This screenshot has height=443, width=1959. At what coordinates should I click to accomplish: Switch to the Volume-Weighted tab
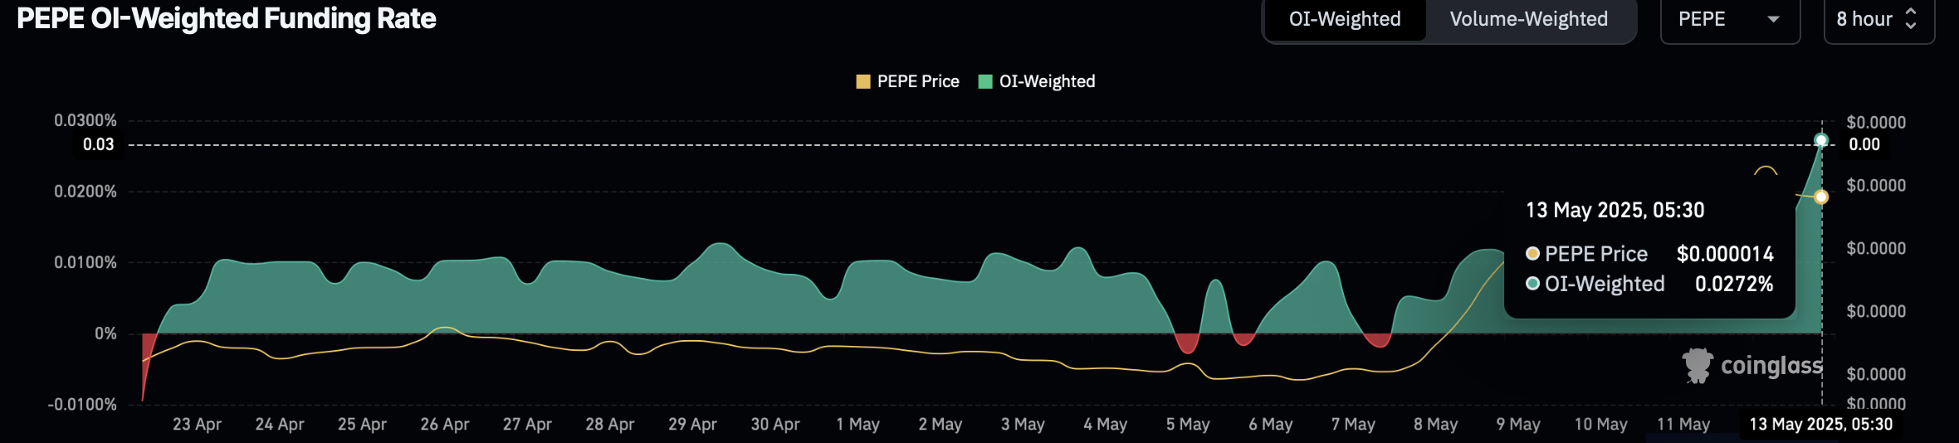pyautogui.click(x=1528, y=19)
